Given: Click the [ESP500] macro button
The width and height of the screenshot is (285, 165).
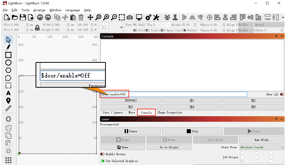Looking at the screenshot, I should [131, 100].
